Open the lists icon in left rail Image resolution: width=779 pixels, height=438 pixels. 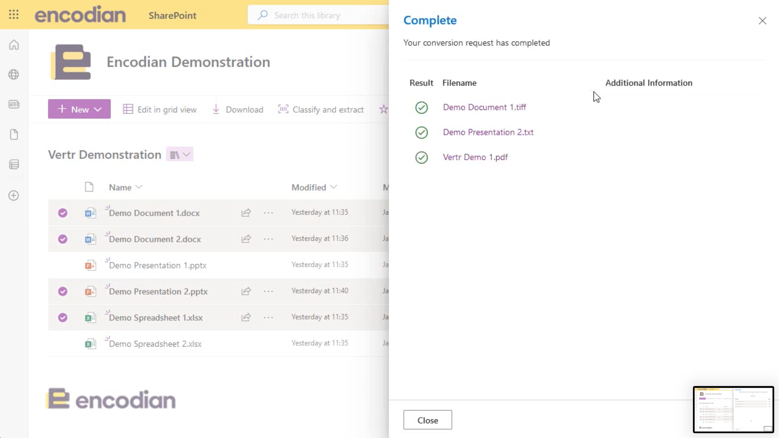(x=14, y=164)
